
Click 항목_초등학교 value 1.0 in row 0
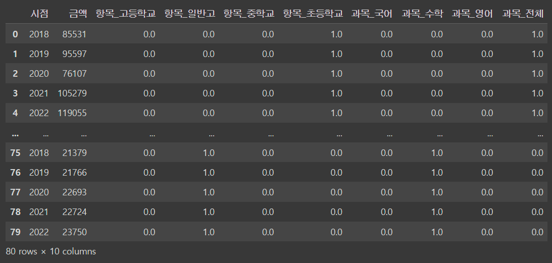pyautogui.click(x=336, y=34)
